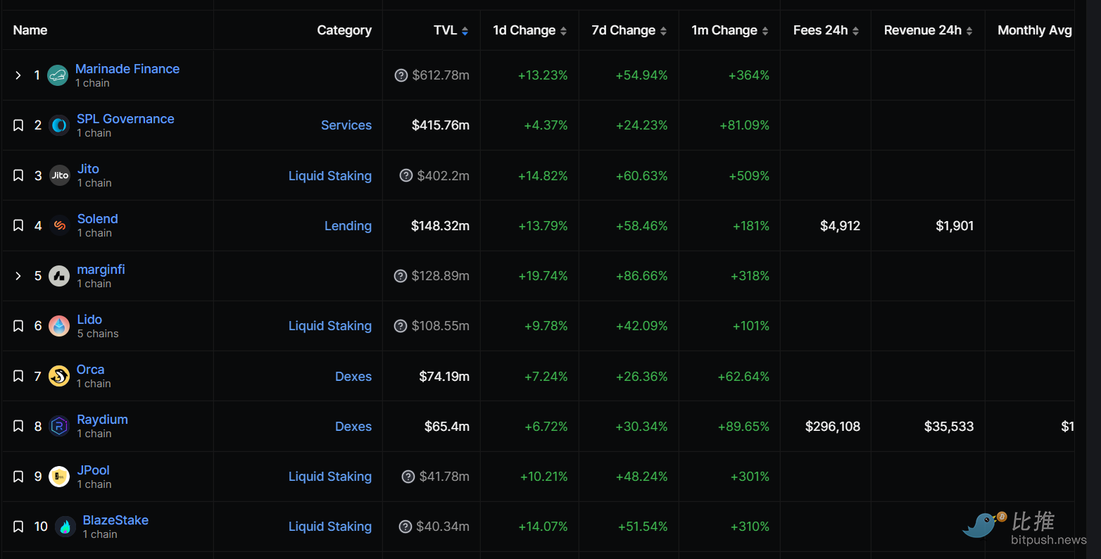Image resolution: width=1101 pixels, height=559 pixels.
Task: Click the Orca logo icon
Action: pos(59,376)
